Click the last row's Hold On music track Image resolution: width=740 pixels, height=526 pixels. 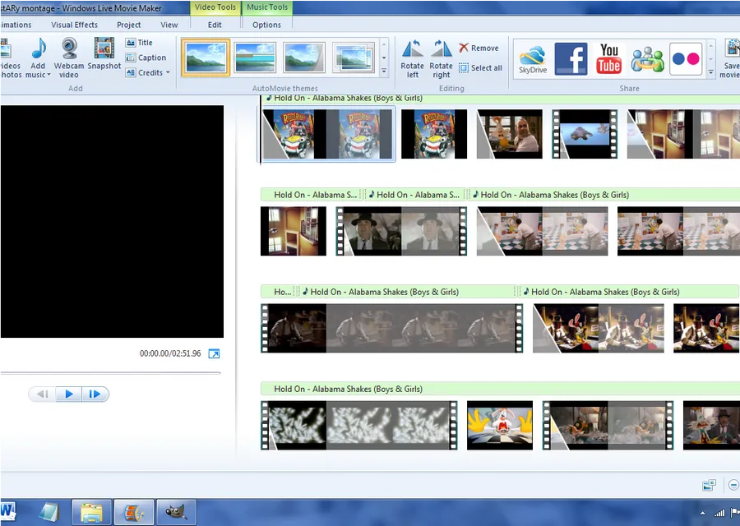tap(500, 389)
